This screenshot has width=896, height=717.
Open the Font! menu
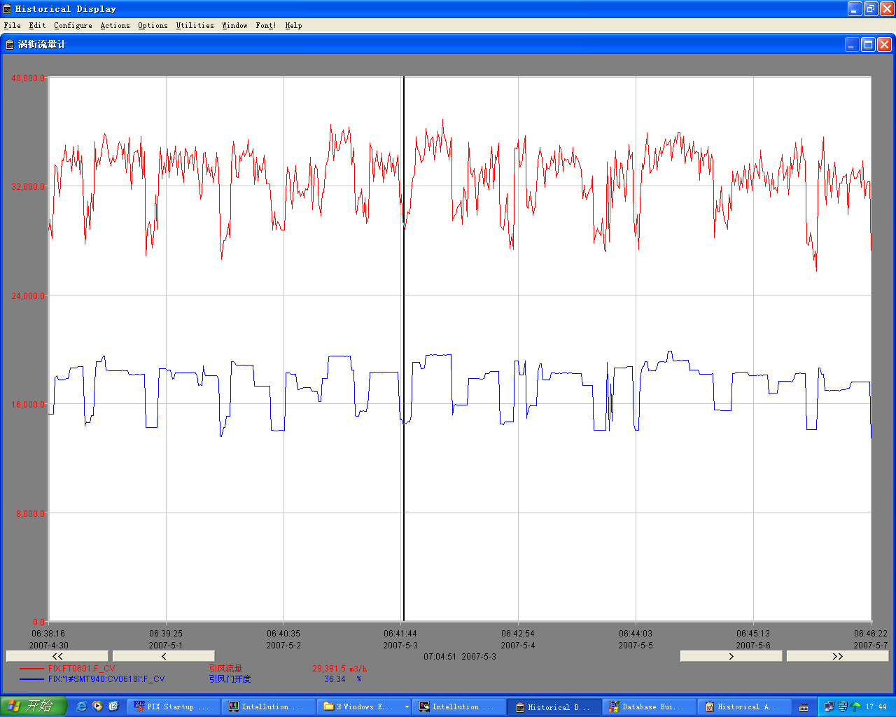(265, 25)
